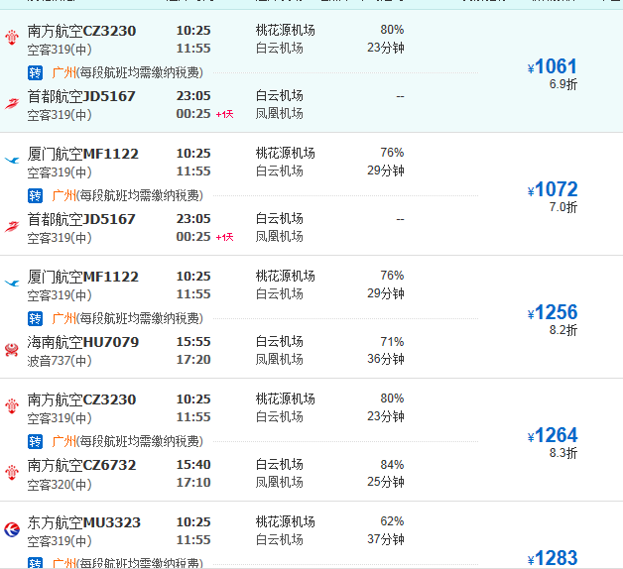The width and height of the screenshot is (623, 569).
Task: Click arrival time 17:20 of HU7079
Action: (x=193, y=360)
